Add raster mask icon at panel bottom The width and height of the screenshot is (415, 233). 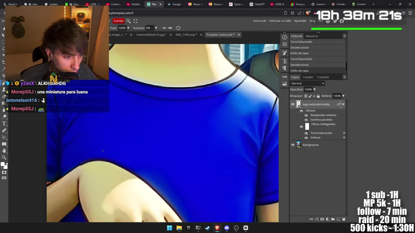322,219
